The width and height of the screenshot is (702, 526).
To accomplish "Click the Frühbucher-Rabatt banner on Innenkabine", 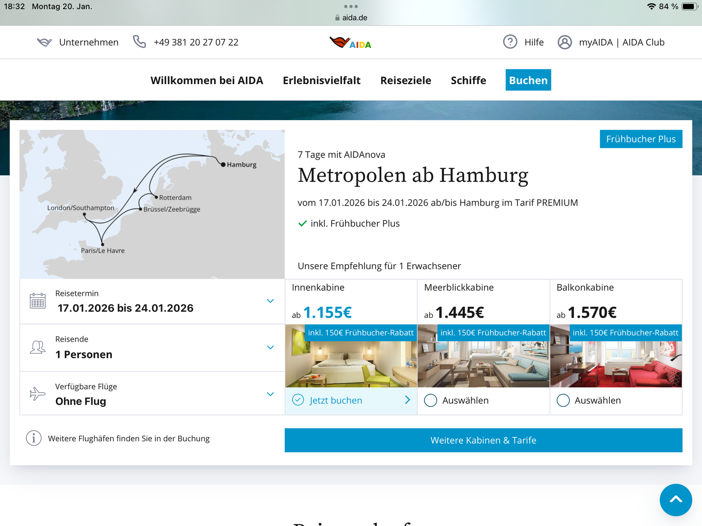I will (361, 333).
